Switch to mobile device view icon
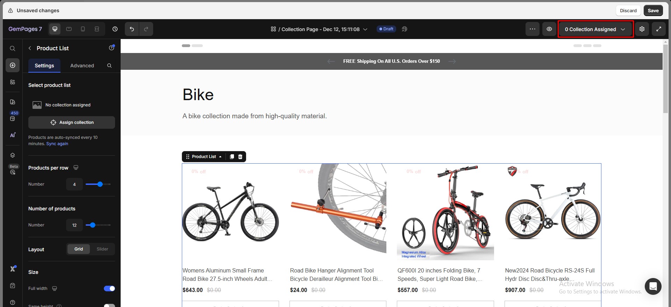The width and height of the screenshot is (671, 307). click(83, 29)
